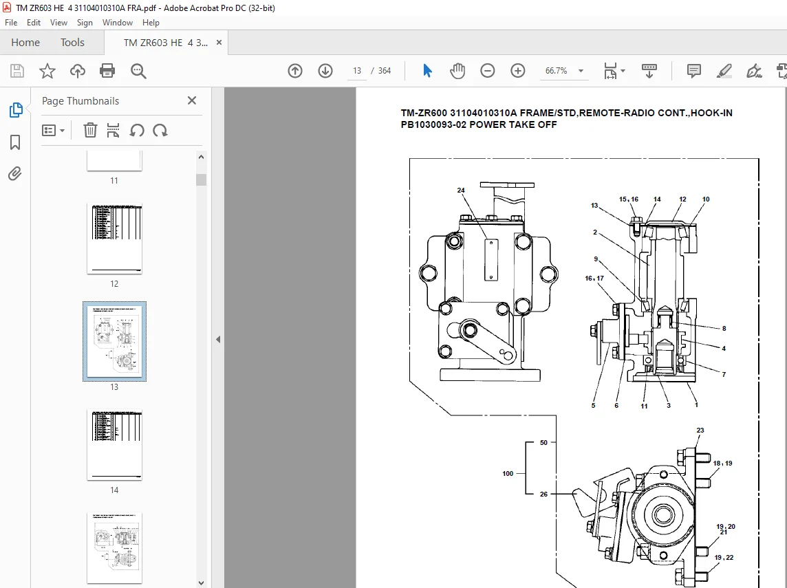Click the thumbnail scrollbar down arrow

(x=202, y=583)
